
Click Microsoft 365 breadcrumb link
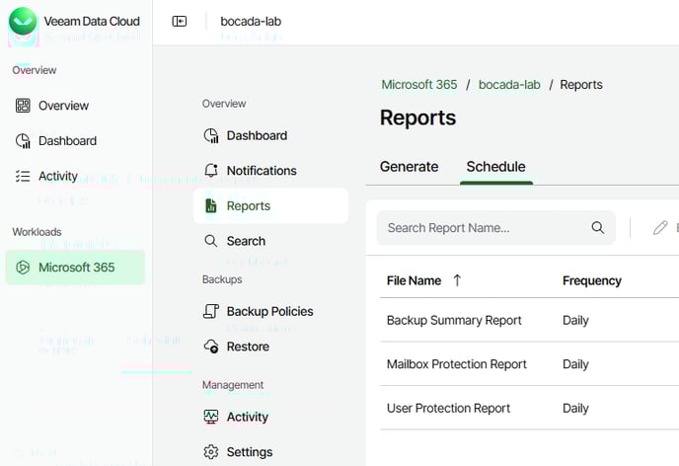[419, 85]
